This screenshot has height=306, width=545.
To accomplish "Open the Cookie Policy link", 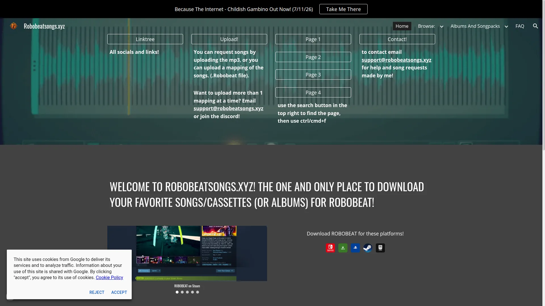I will (x=109, y=277).
